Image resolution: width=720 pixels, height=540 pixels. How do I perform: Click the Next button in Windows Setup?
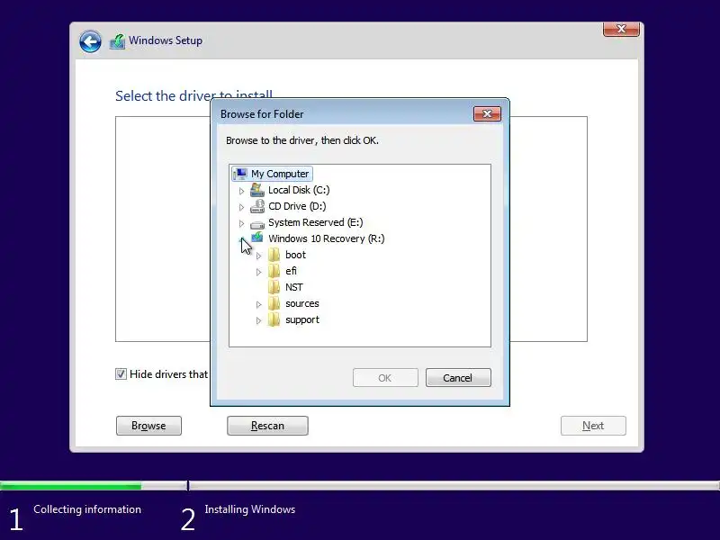(593, 426)
